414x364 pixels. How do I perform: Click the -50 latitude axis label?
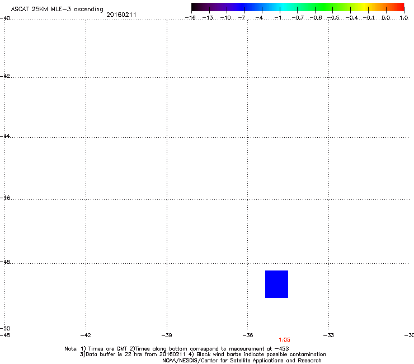5,329
